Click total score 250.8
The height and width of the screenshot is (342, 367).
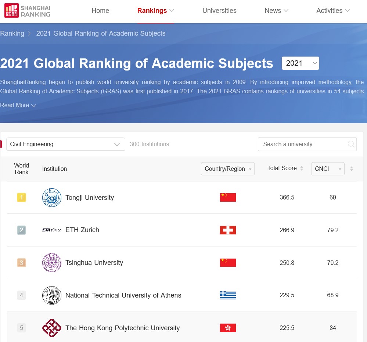pyautogui.click(x=287, y=263)
